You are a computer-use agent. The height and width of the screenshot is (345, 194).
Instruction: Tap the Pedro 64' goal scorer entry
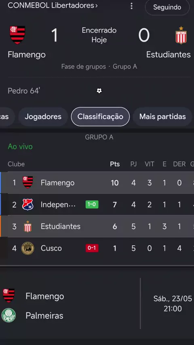pyautogui.click(x=24, y=90)
